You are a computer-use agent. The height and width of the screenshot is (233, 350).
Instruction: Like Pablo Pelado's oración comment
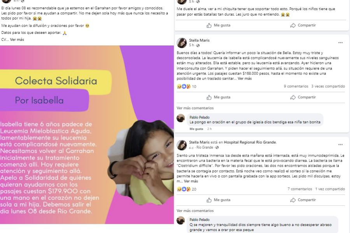tap(196, 129)
